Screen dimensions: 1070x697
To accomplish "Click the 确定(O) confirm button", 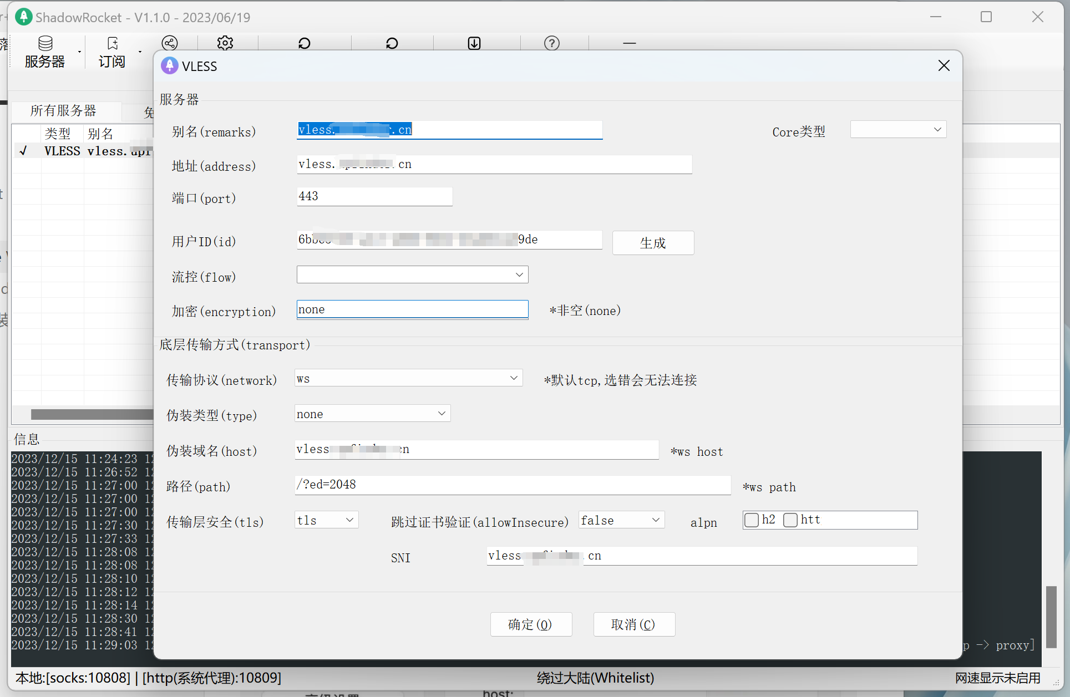I will point(531,624).
